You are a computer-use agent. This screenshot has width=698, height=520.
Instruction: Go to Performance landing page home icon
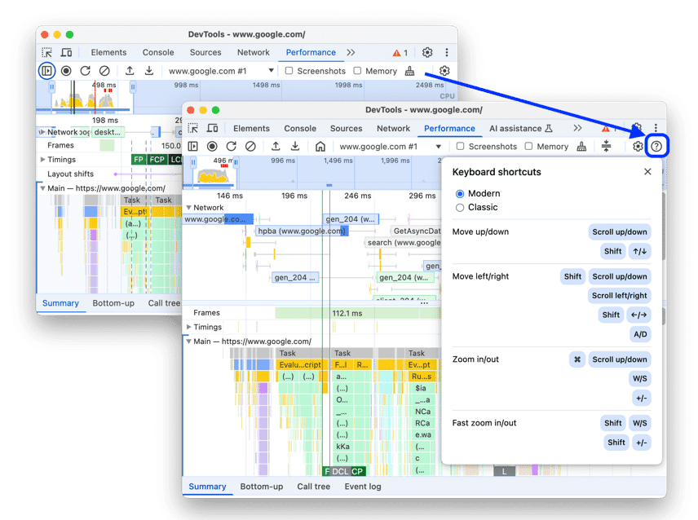point(320,147)
